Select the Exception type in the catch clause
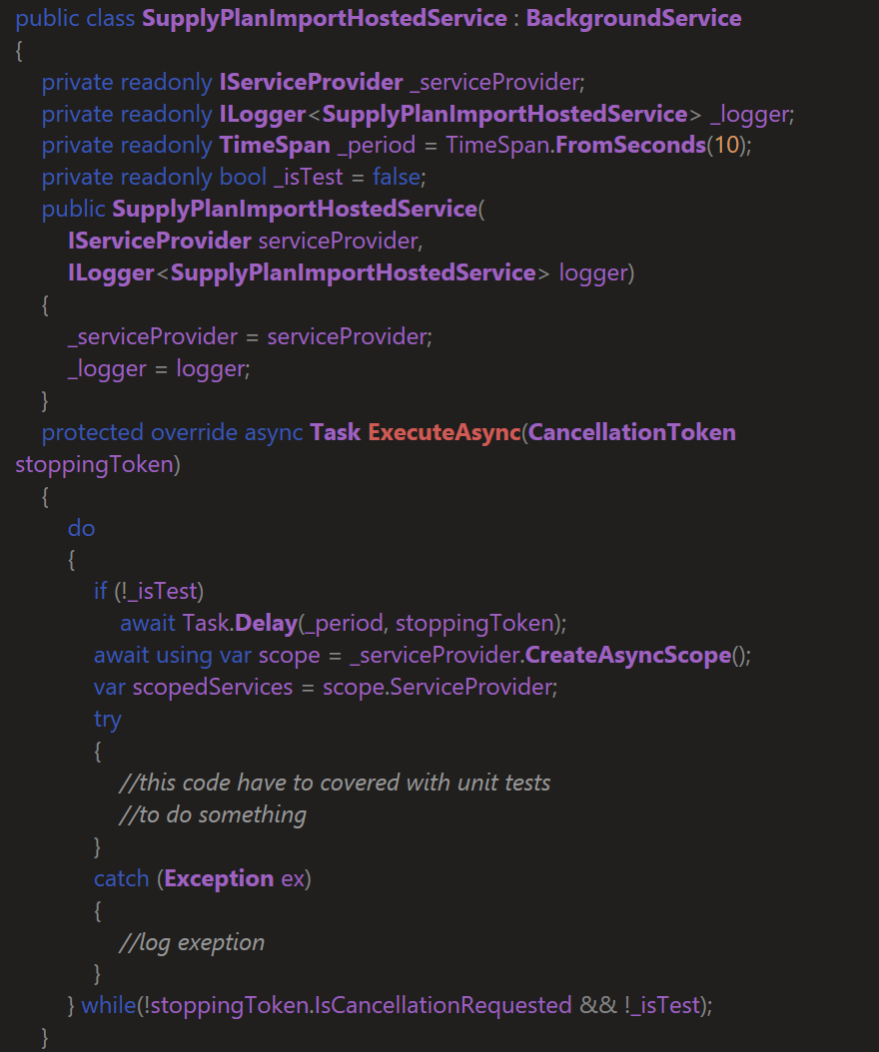Image resolution: width=879 pixels, height=1052 pixels. [220, 878]
